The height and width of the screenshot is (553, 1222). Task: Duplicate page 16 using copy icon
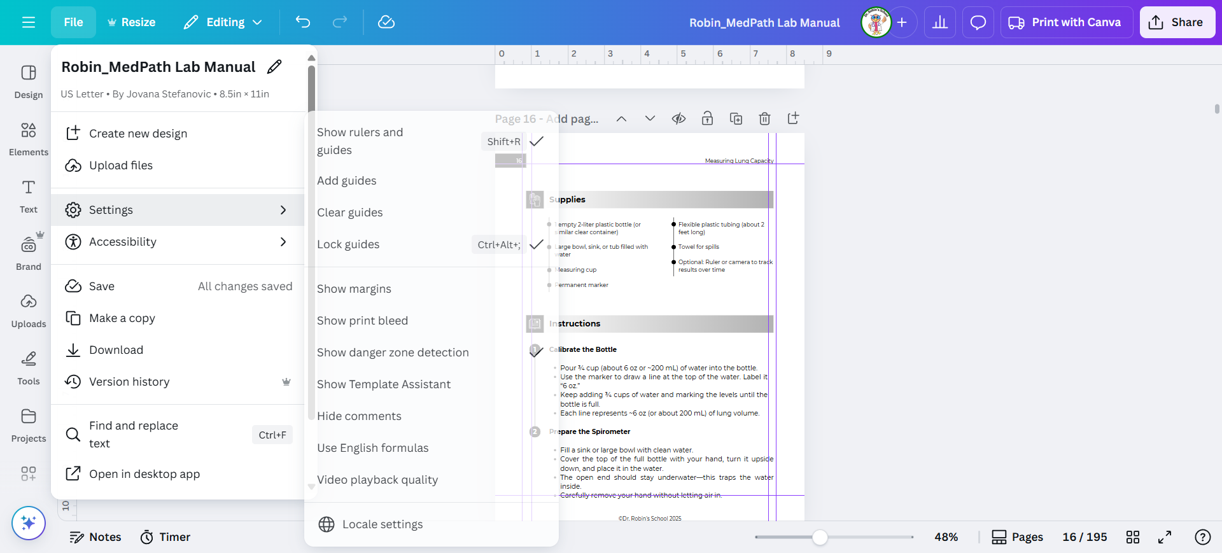(736, 118)
